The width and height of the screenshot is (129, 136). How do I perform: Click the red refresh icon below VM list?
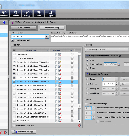(80, 126)
